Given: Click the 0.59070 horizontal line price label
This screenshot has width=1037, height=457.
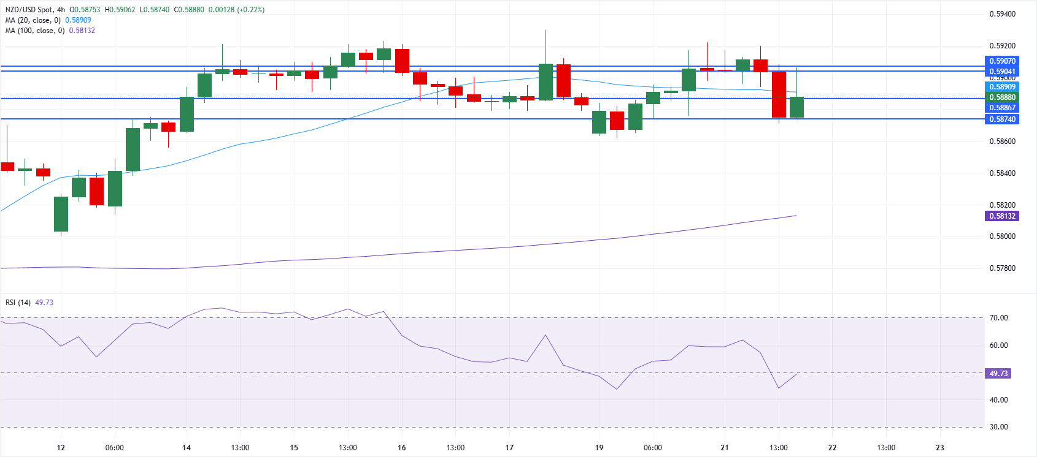Looking at the screenshot, I should point(1001,61).
